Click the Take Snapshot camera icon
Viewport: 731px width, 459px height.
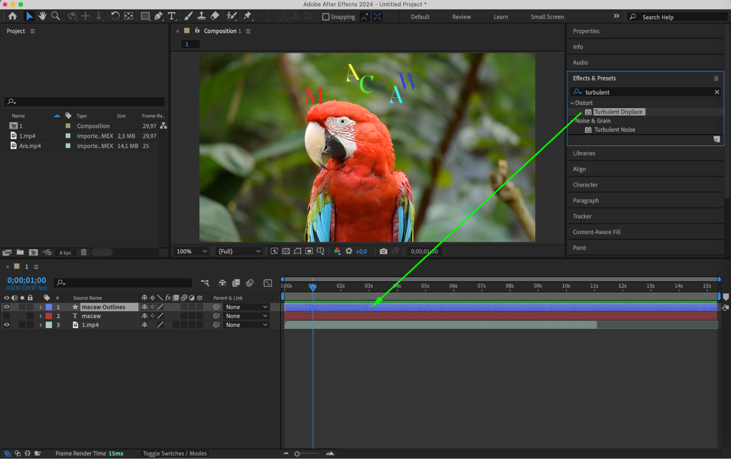click(x=383, y=251)
